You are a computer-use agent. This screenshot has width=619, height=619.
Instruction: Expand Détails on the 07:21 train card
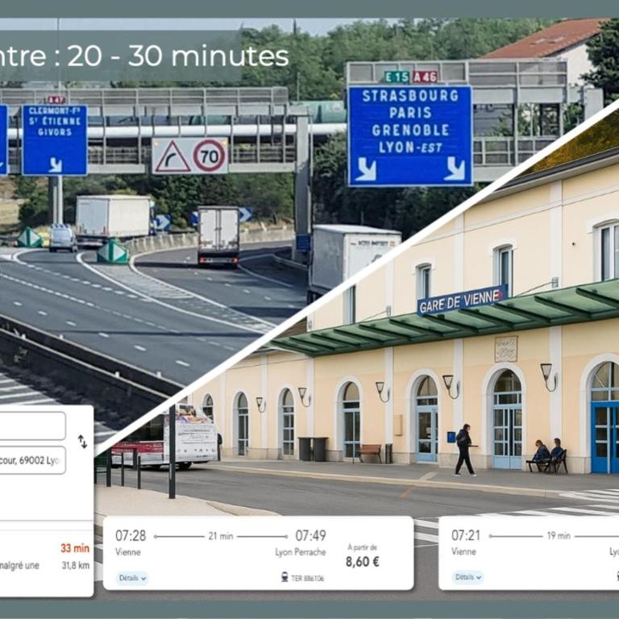point(468,577)
